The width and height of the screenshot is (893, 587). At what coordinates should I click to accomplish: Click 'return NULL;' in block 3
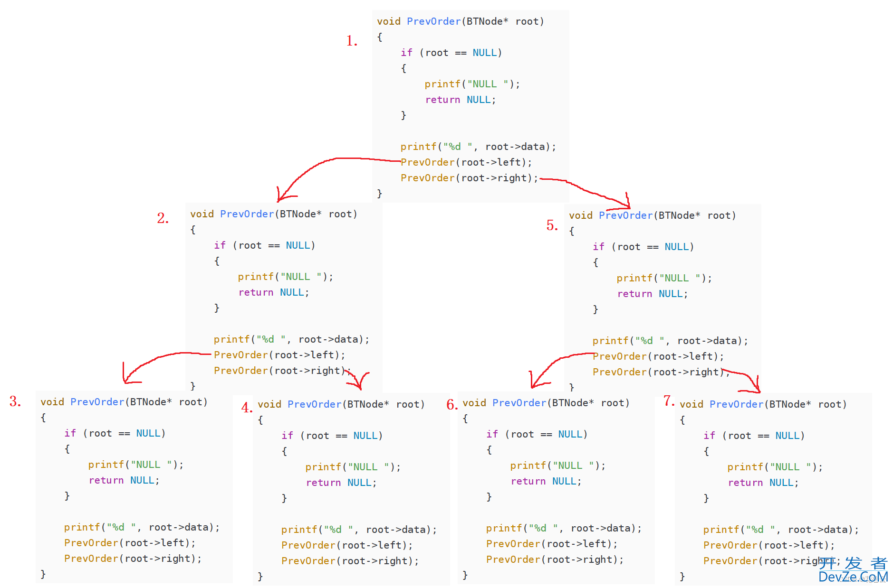124,480
